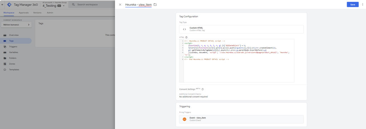Click the Search workspace magnifier icon
The height and width of the screenshot is (129, 366).
click(73, 4)
